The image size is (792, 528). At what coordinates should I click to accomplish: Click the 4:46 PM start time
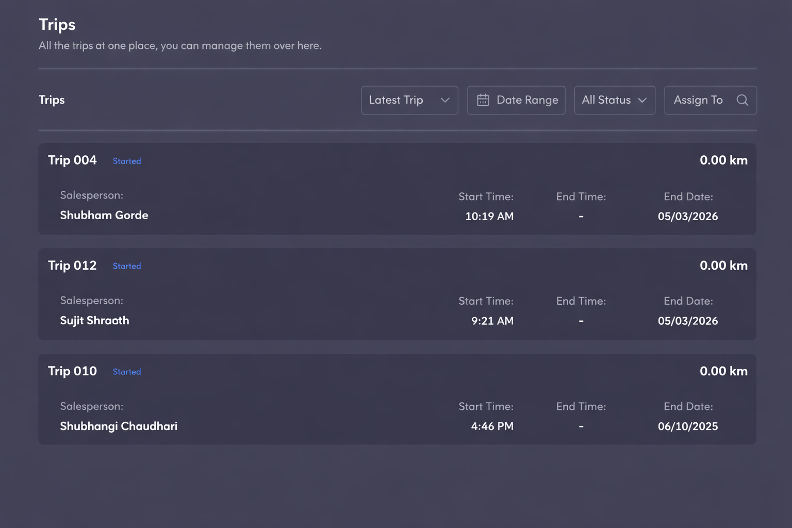point(492,426)
